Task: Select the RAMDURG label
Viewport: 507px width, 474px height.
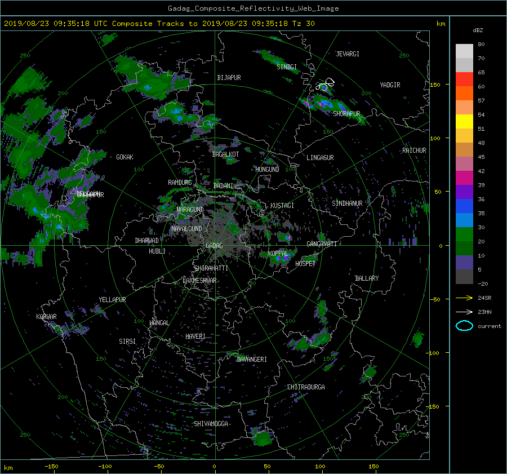Action: coord(180,183)
